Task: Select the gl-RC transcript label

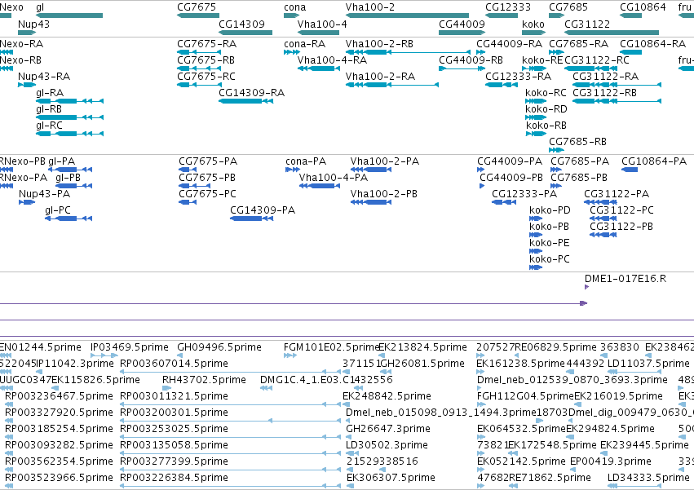Action: pyautogui.click(x=49, y=126)
